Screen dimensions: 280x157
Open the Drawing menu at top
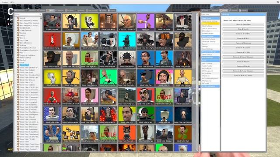(x=5, y=2)
